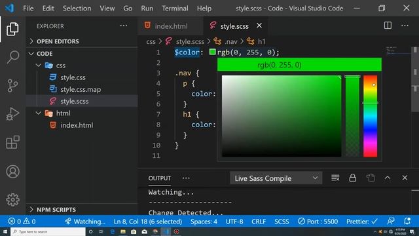The width and height of the screenshot is (419, 236).
Task: Change line ending via CRLF status
Action: (259, 222)
